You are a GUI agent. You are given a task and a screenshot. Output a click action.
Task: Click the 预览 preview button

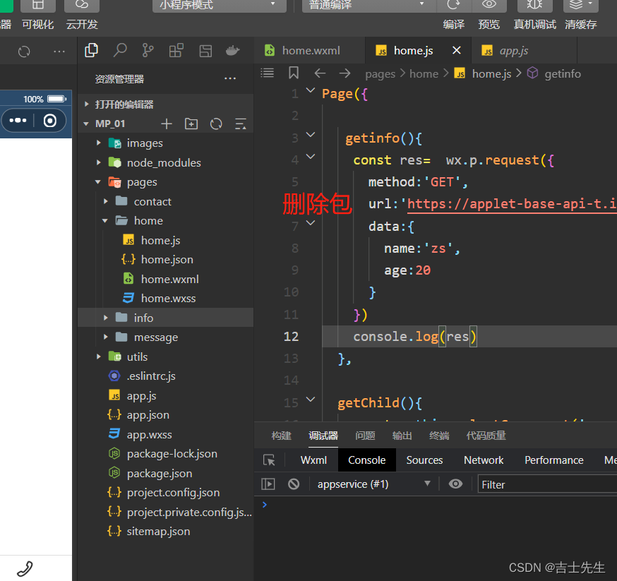489,25
